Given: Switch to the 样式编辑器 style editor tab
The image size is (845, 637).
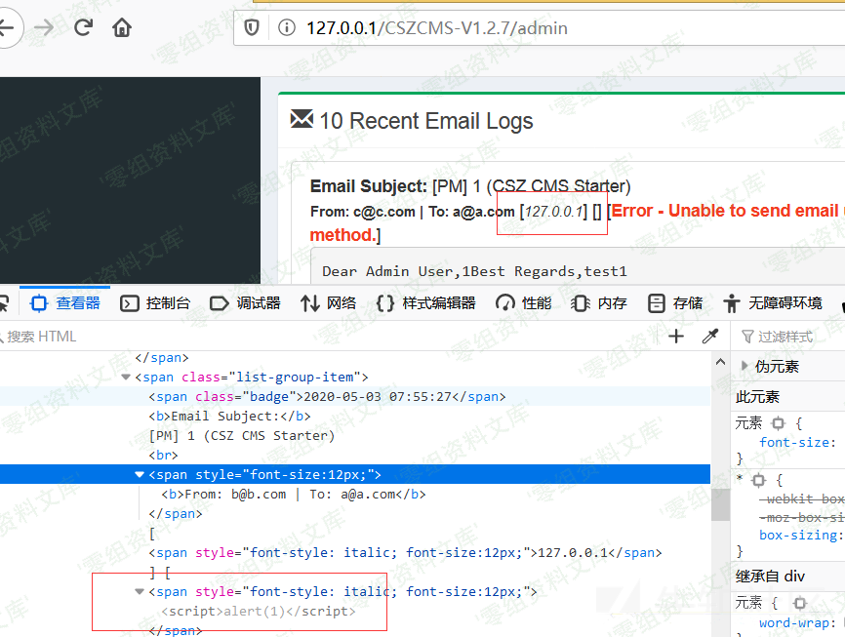Looking at the screenshot, I should pos(426,303).
